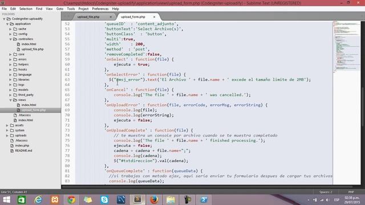The height and width of the screenshot is (205, 365).
Task: Click the core folder icon in sidebar
Action: pyautogui.click(x=15, y=55)
